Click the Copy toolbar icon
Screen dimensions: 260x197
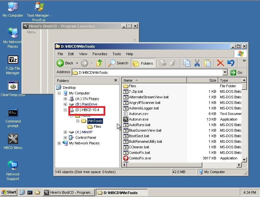click(187, 63)
